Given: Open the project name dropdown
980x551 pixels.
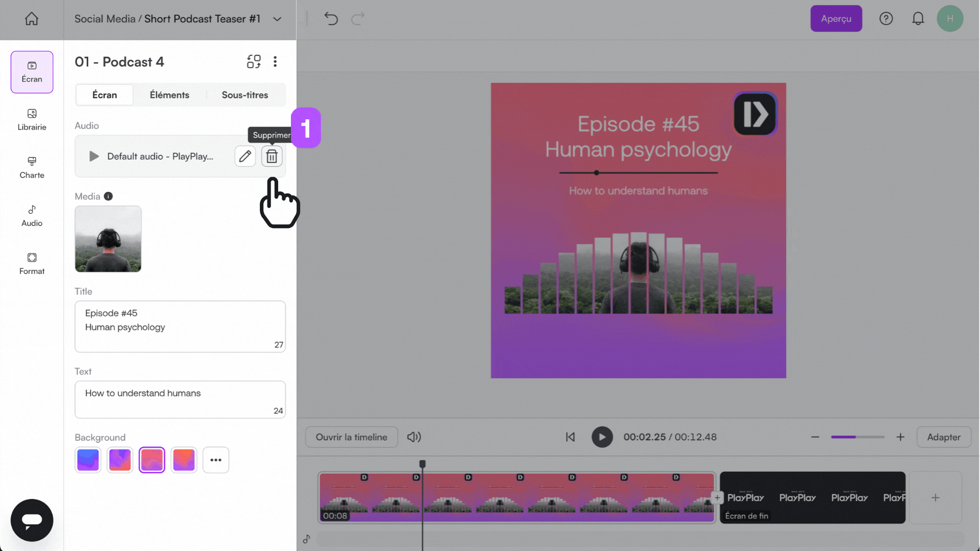Looking at the screenshot, I should [277, 19].
